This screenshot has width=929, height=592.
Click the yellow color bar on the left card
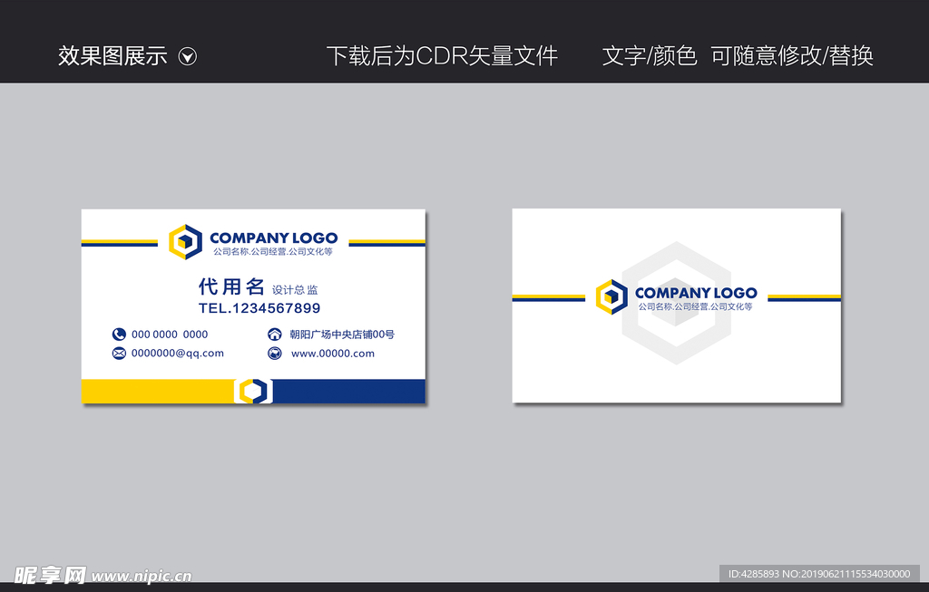click(x=154, y=390)
